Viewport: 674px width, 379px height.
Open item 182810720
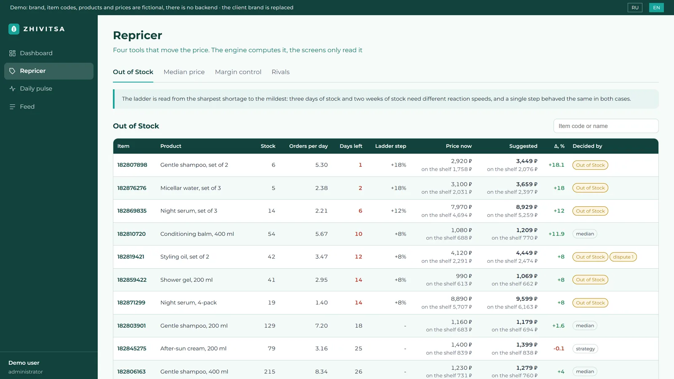click(x=131, y=234)
